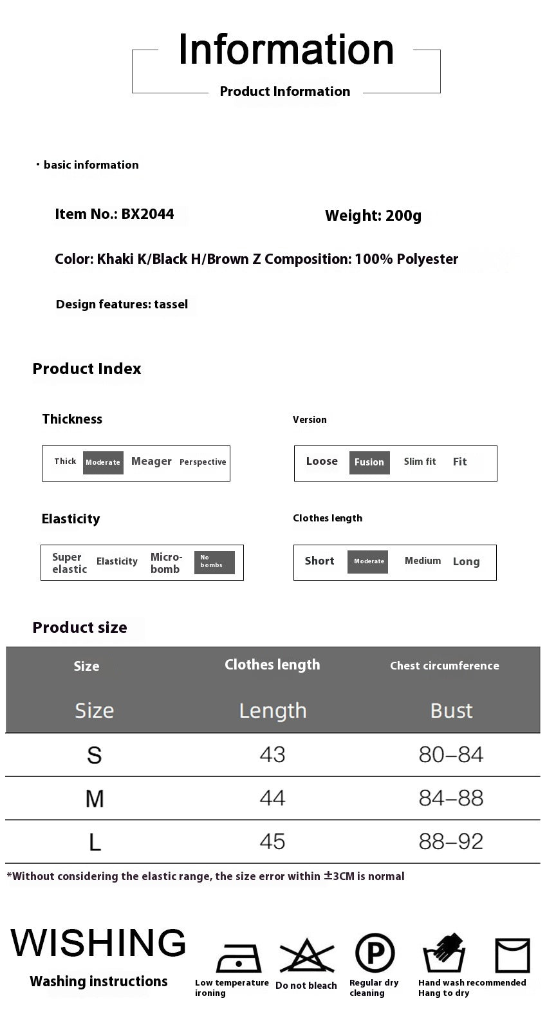This screenshot has width=547, height=1030.
Task: Choose the Slim fit version option
Action: (420, 462)
